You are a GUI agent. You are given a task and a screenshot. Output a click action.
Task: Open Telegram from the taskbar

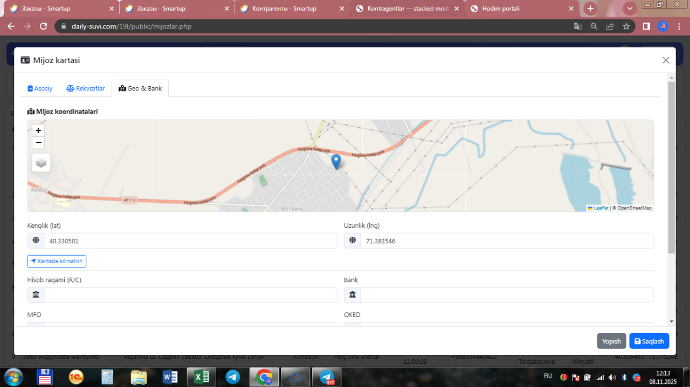(x=233, y=377)
